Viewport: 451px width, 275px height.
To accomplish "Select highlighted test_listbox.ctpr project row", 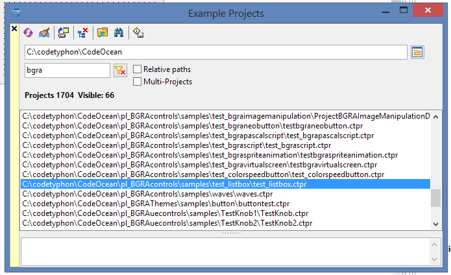I will coord(226,184).
